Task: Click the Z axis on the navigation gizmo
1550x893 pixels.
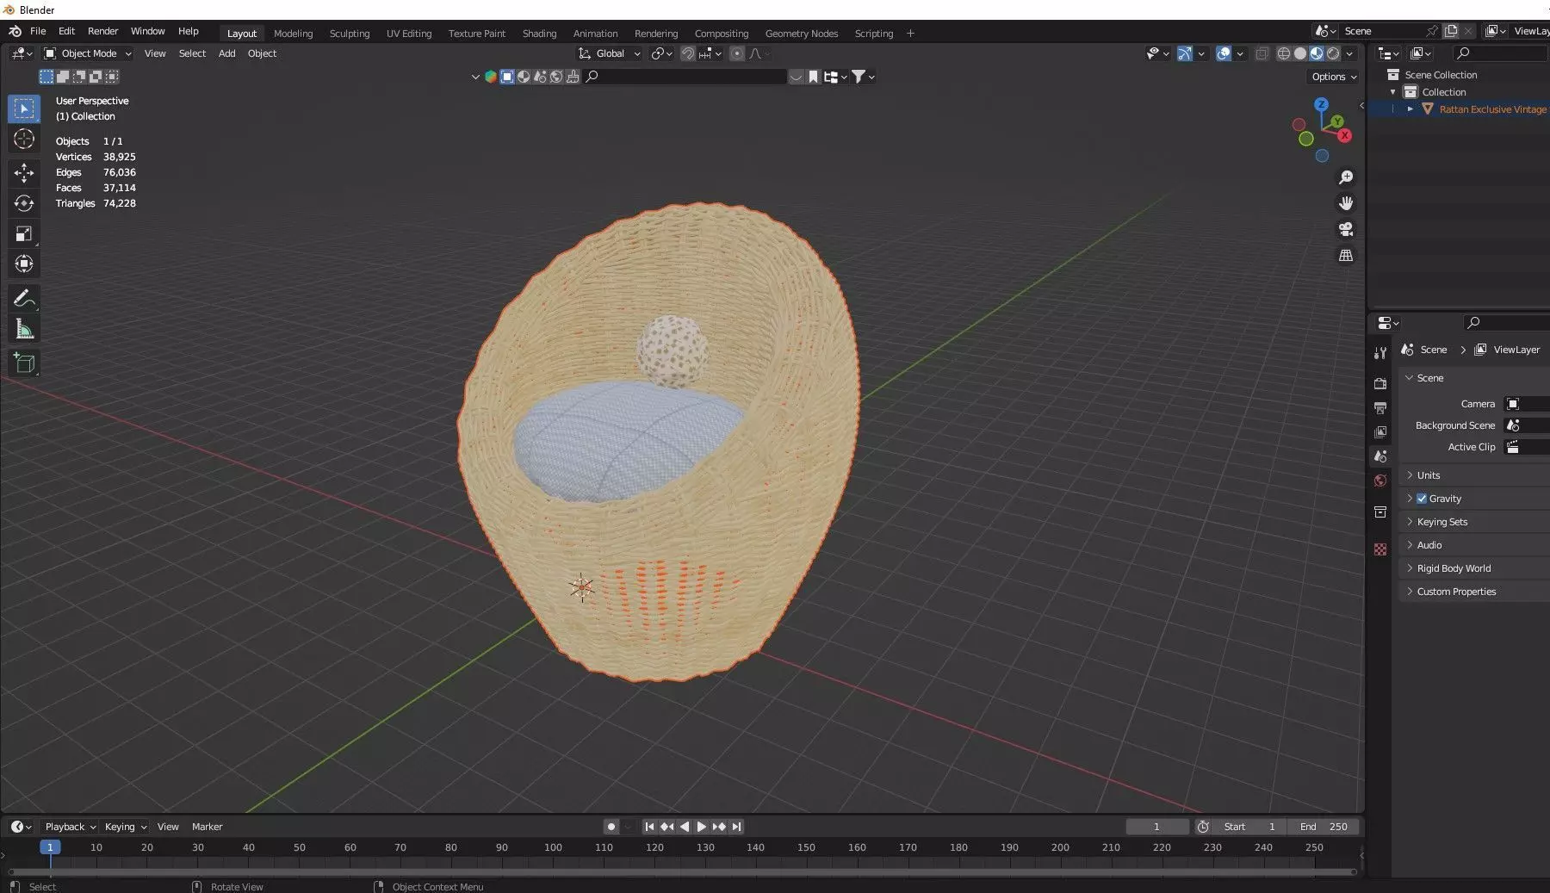Action: [x=1321, y=105]
